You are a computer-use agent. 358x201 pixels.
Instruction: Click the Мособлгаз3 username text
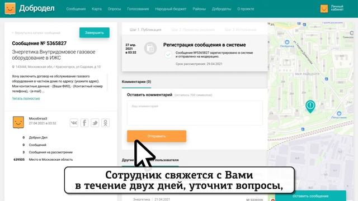point(38,118)
